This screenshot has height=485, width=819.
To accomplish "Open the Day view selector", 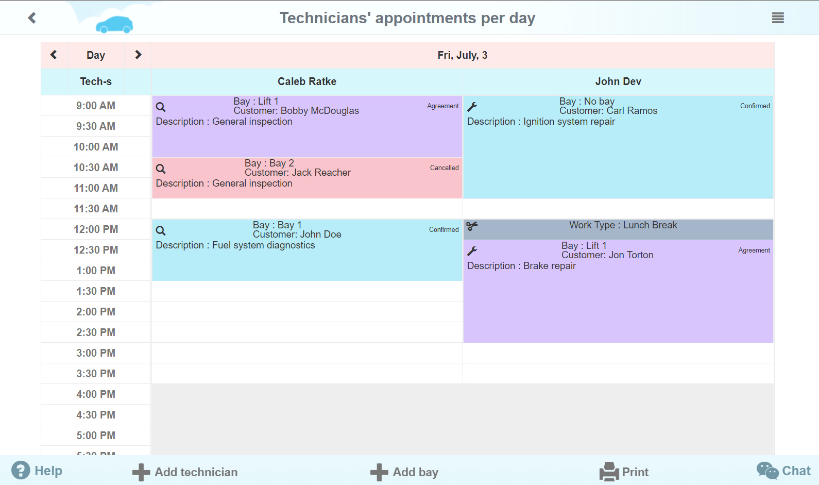I will click(x=96, y=55).
